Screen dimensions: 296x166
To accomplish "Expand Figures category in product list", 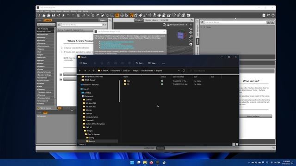I will coord(37,49).
